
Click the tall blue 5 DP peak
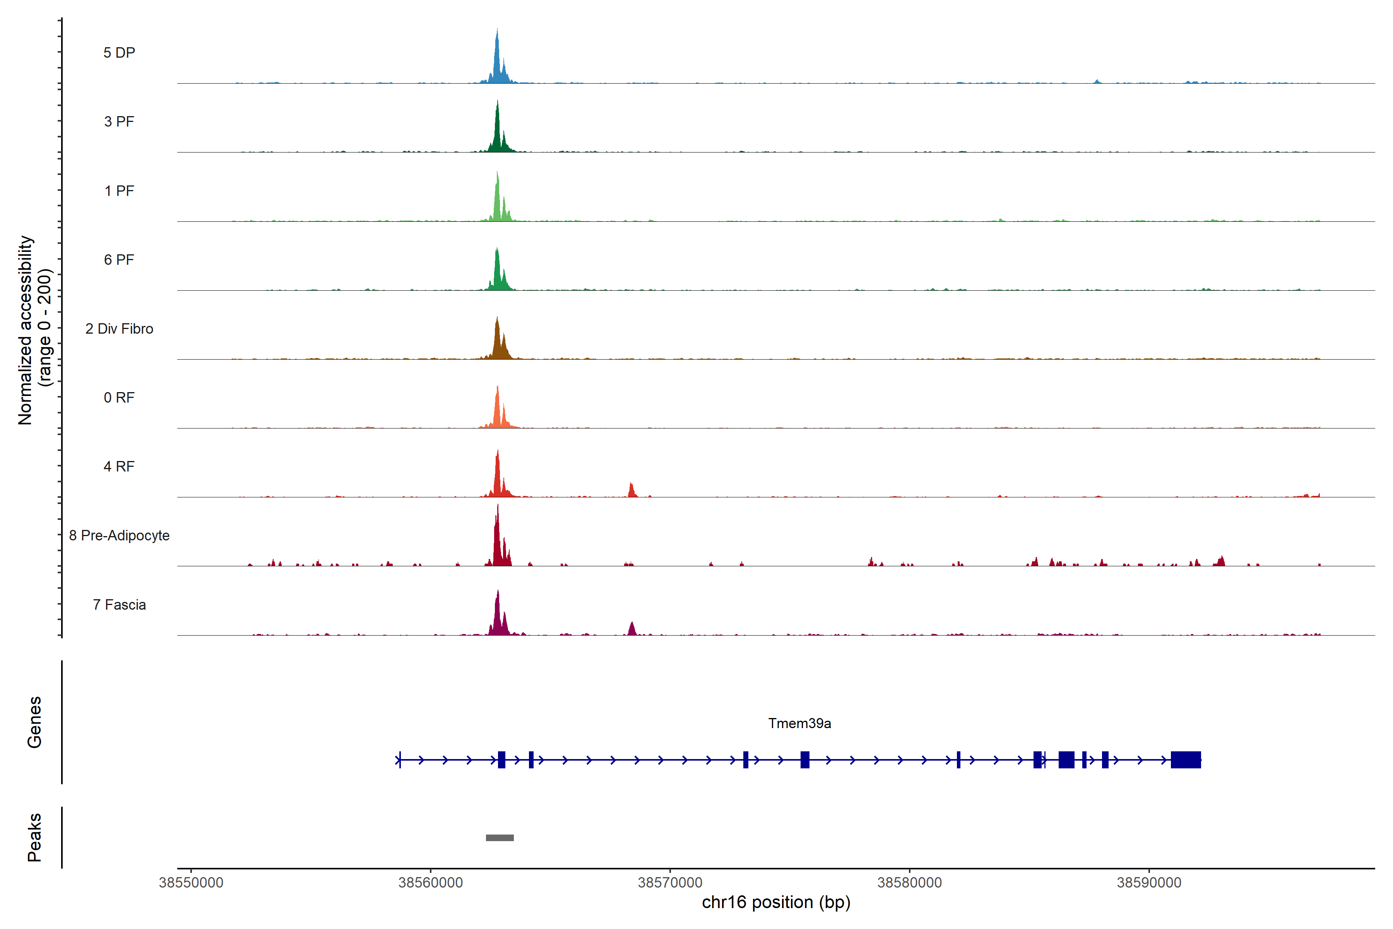(498, 62)
